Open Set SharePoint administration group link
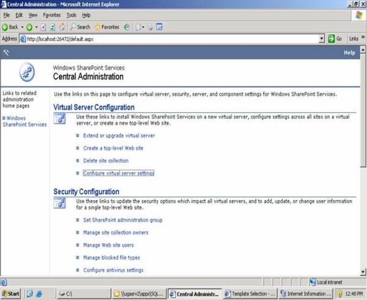The height and width of the screenshot is (300, 367). point(123,220)
